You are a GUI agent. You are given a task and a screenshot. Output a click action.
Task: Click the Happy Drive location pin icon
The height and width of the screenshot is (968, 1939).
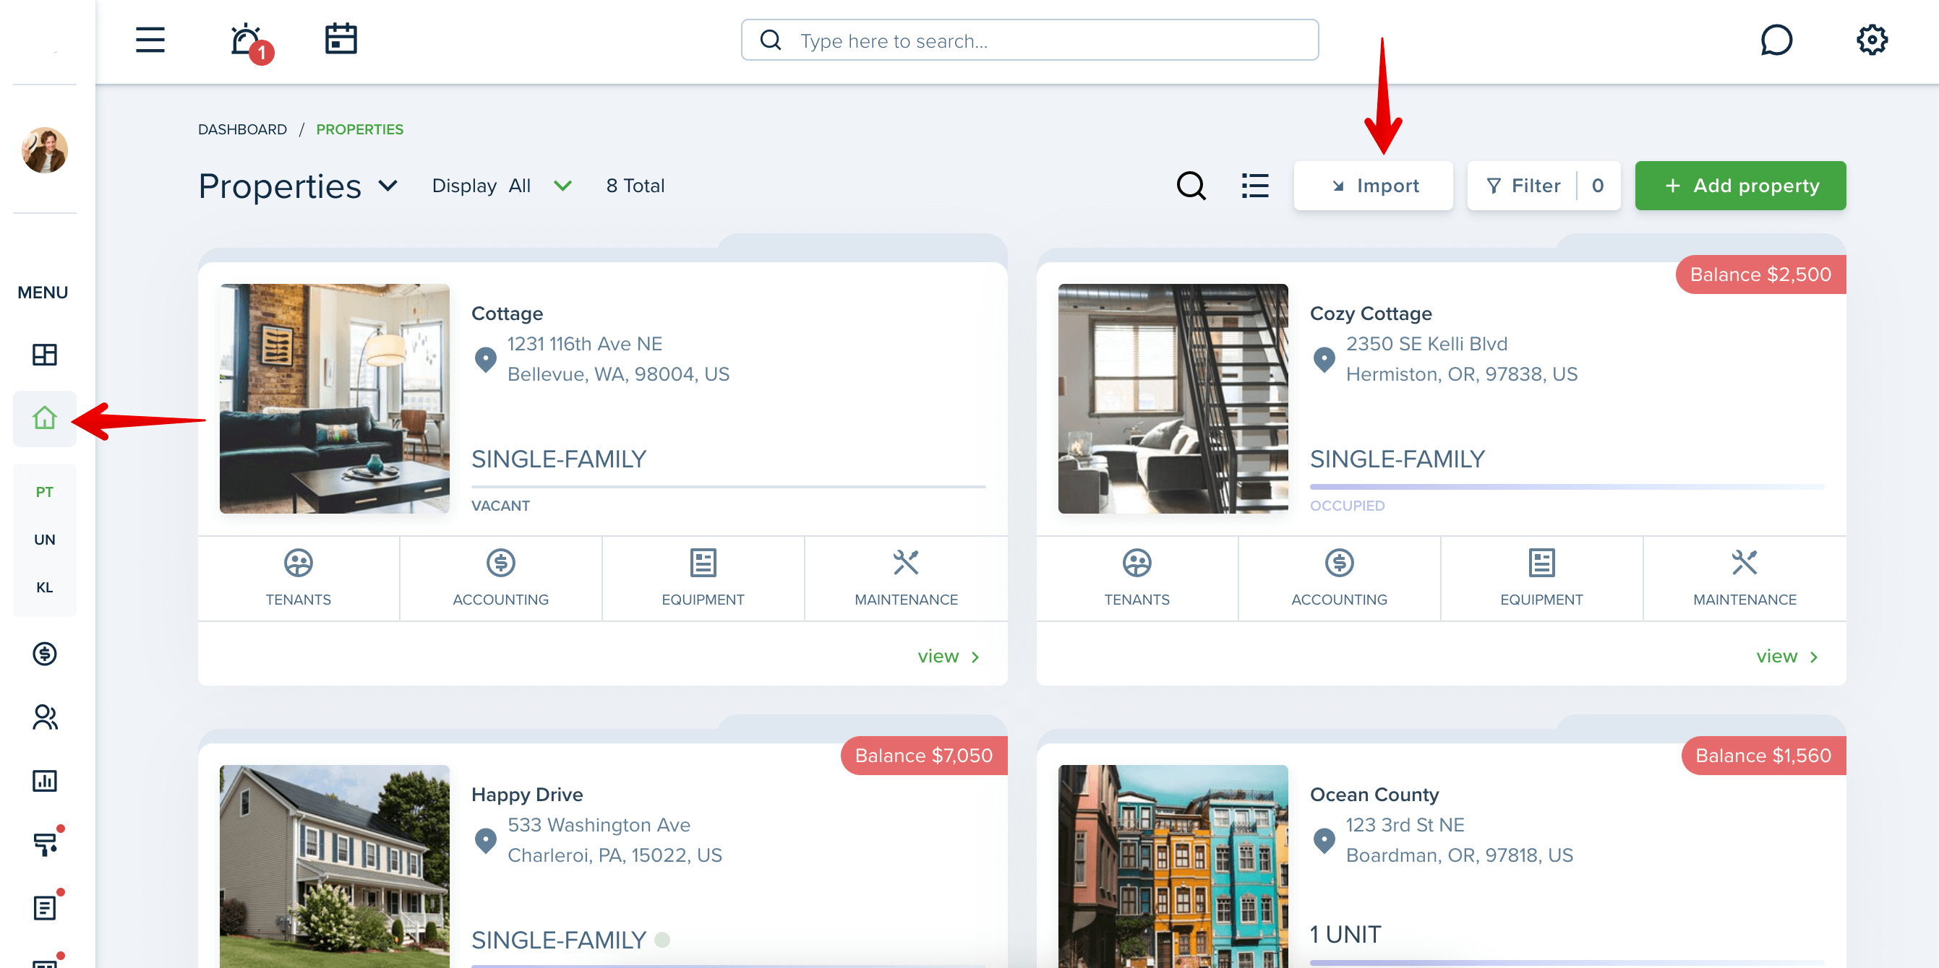[x=486, y=841]
